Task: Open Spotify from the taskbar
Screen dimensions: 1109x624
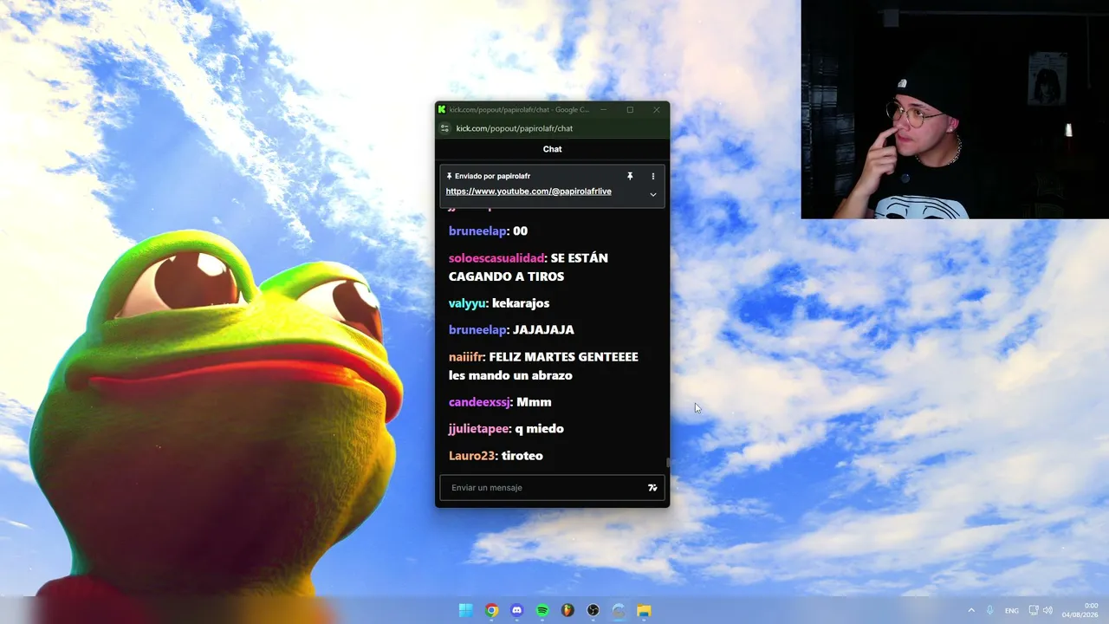Action: pos(542,610)
